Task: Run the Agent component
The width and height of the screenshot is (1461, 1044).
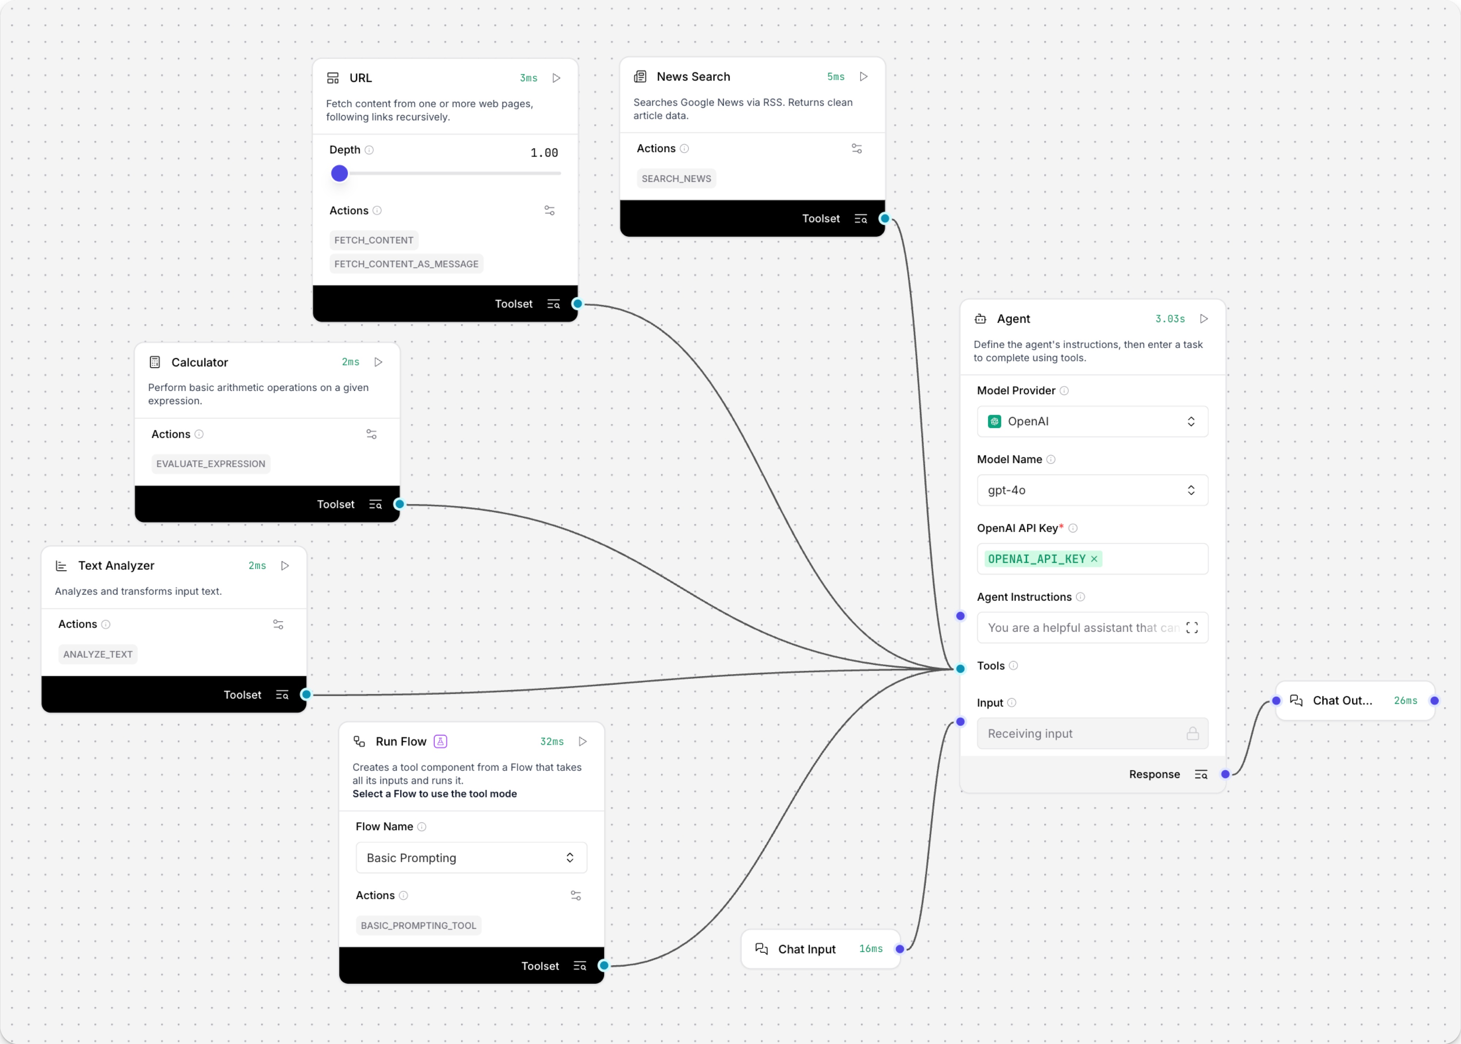Action: pyautogui.click(x=1204, y=318)
